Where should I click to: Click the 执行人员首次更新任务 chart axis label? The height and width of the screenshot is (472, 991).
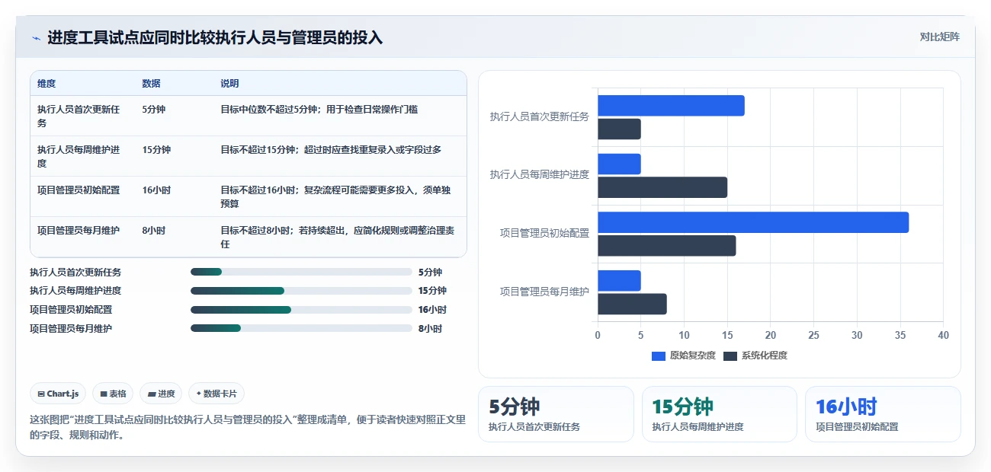coord(540,117)
